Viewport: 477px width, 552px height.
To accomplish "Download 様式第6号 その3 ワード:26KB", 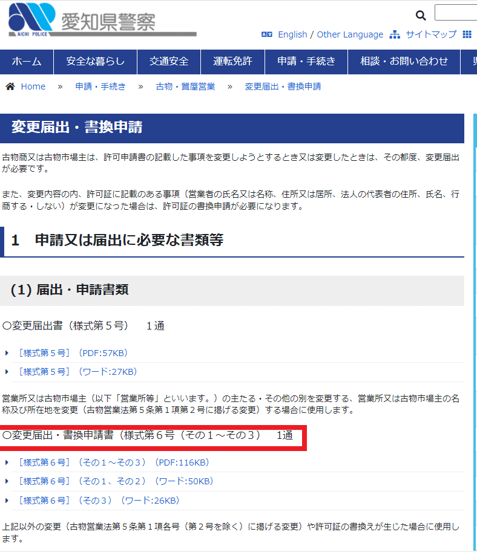I will tap(99, 500).
